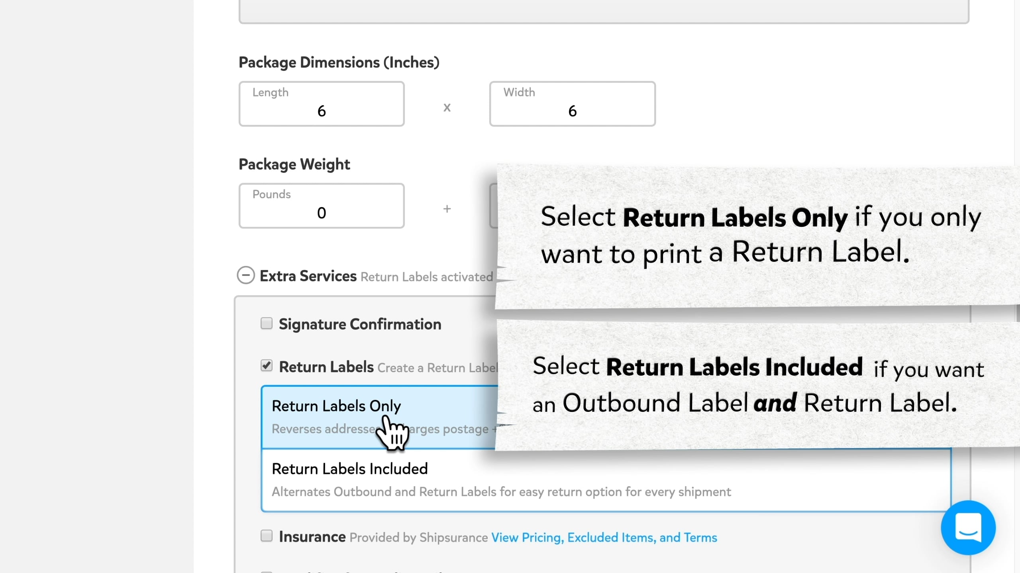
Task: Click the 'Return Labels activated' status text
Action: coord(427,277)
